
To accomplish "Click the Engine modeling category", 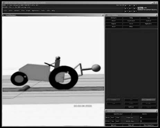I will (x=114, y=24).
